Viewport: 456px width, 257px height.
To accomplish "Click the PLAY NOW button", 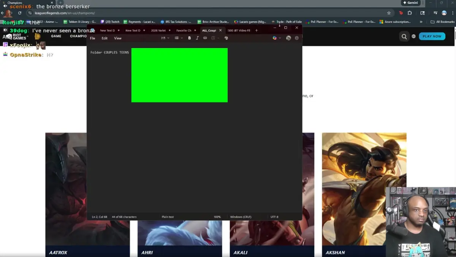I will click(432, 36).
